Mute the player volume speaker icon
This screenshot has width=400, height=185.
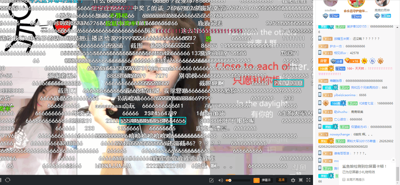click(x=220, y=180)
